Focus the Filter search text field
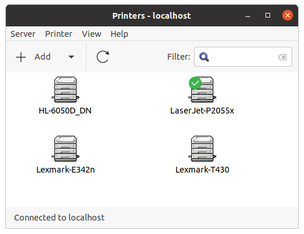This screenshot has height=234, width=304. pyautogui.click(x=243, y=57)
